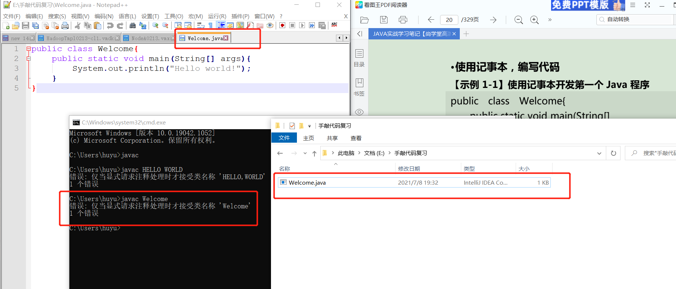
Task: Open the PDF reader hamburger menu
Action: pos(633,5)
